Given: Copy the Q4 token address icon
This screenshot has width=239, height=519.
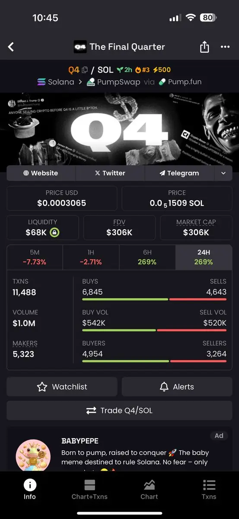Looking at the screenshot, I should click(85, 70).
